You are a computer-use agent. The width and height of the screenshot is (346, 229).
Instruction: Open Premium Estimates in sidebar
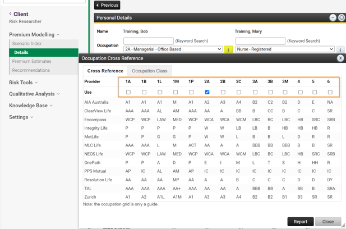point(31,61)
